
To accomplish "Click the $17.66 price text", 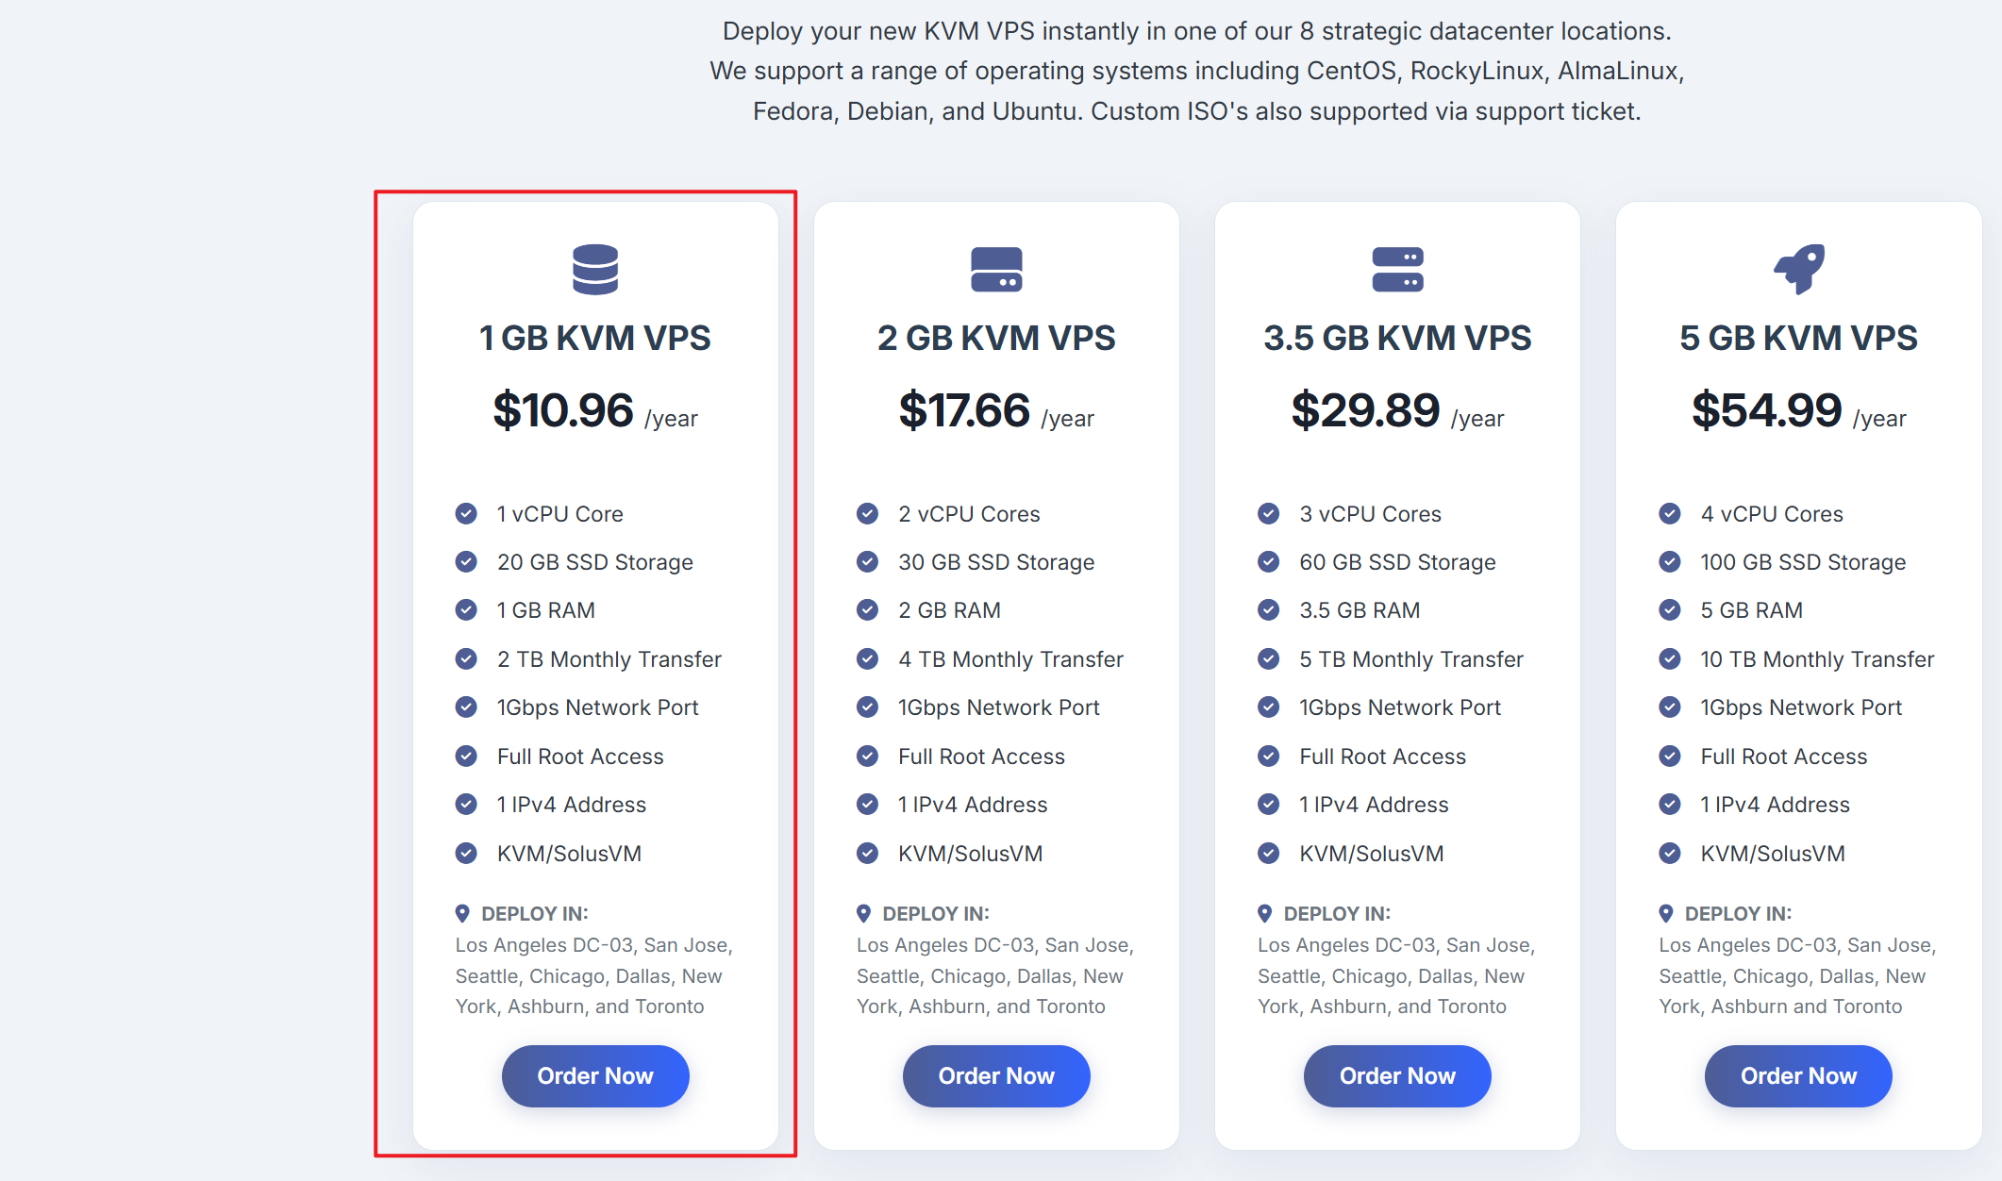I will point(964,410).
